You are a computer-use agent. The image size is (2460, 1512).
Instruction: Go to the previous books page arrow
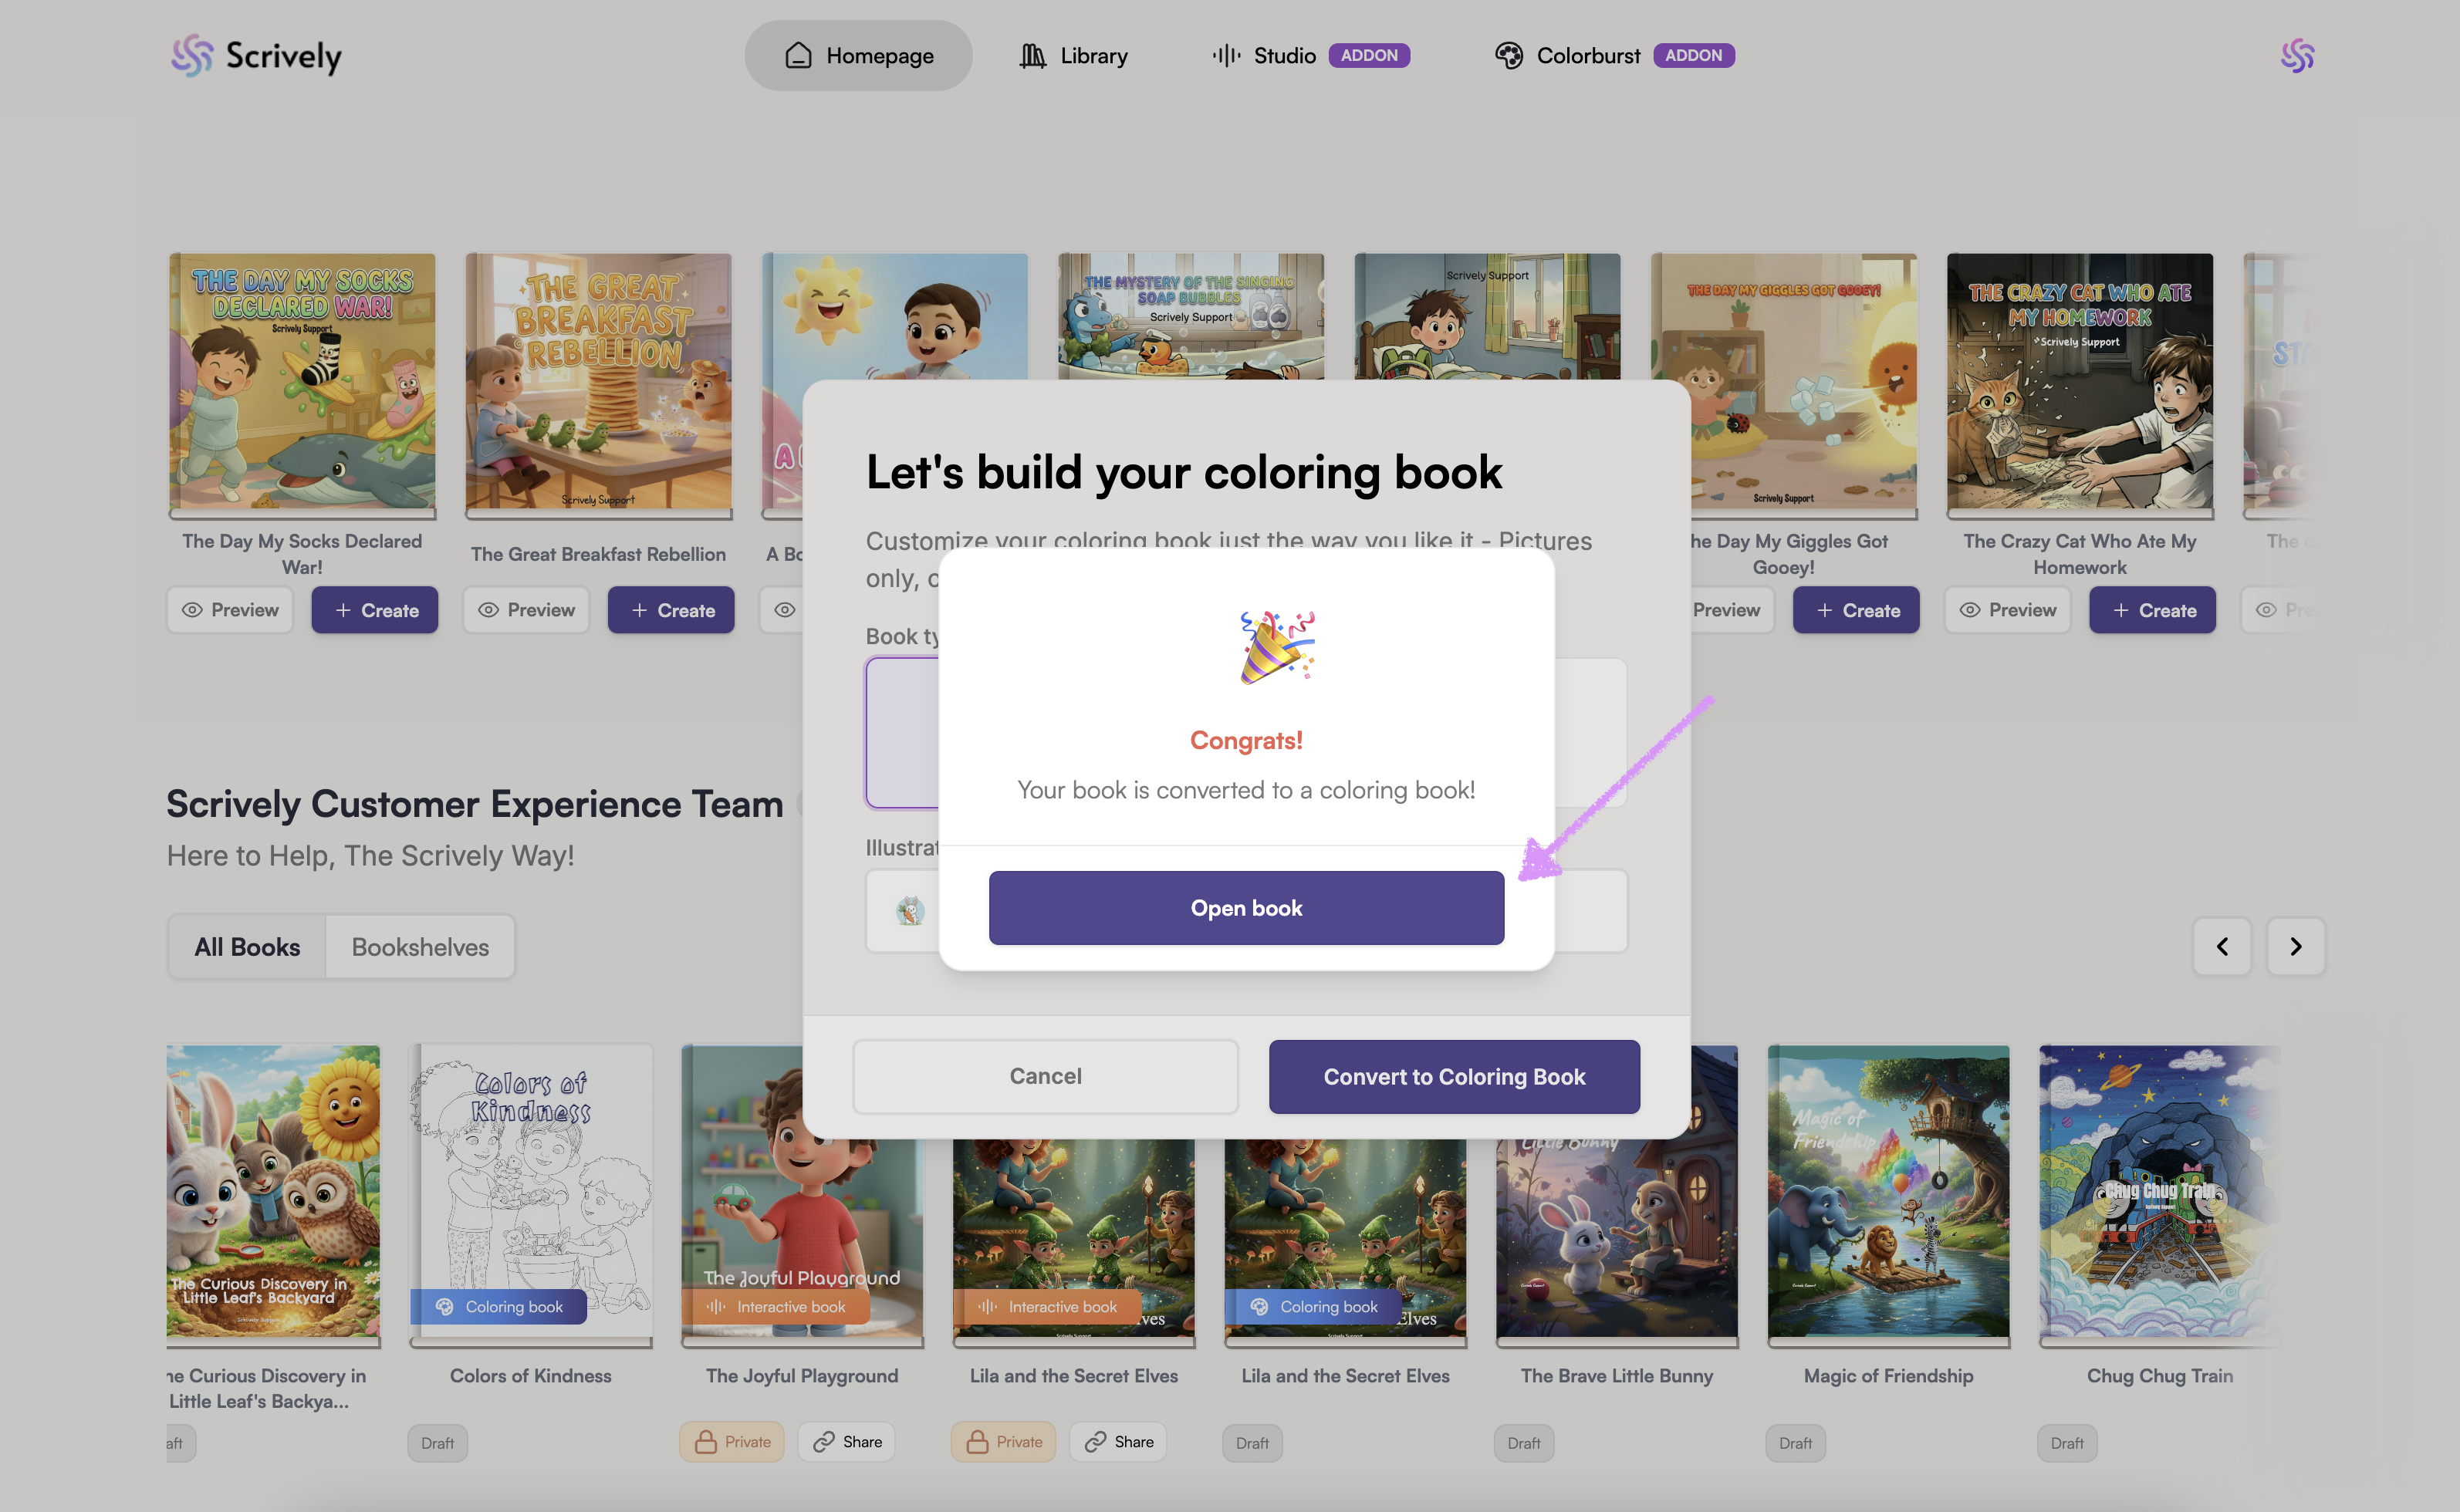coord(2221,946)
